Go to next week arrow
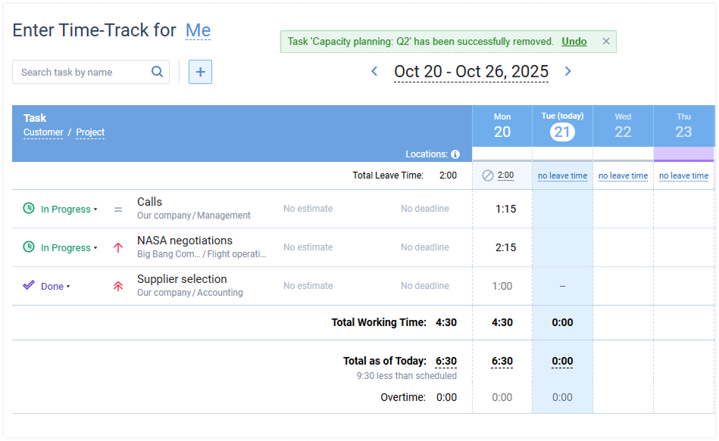The height and width of the screenshot is (441, 719). (568, 71)
